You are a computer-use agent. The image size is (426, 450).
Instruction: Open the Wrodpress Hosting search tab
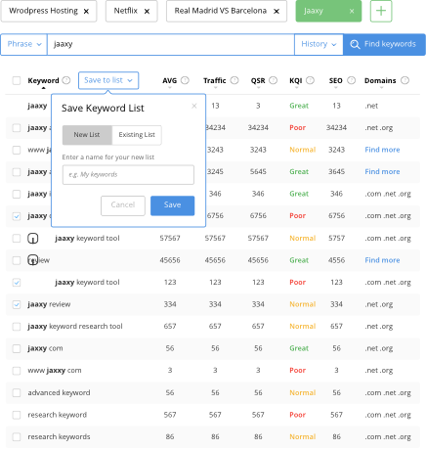coord(43,11)
